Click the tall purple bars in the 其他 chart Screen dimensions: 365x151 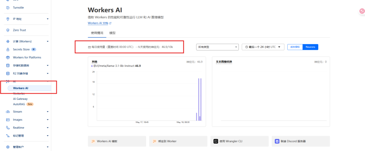coord(200,99)
